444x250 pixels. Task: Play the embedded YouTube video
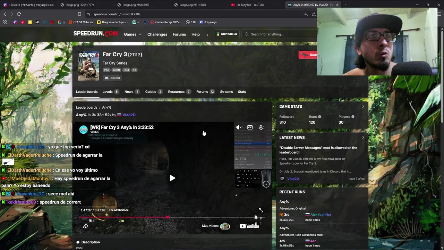(172, 178)
